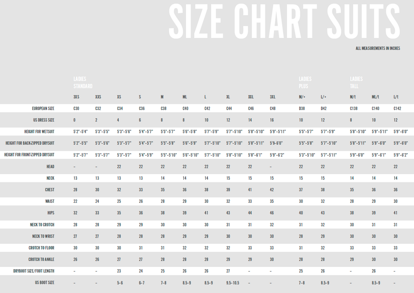Select the CROTCH TO ANKLE row label
Screen dimensions: 414x293
(41, 260)
